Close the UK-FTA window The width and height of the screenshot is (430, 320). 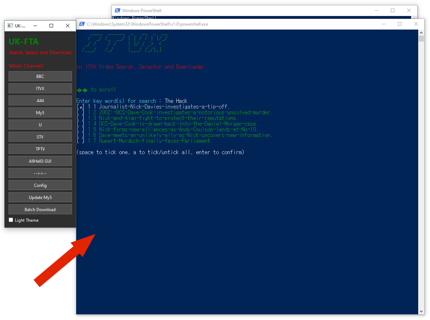click(x=68, y=26)
